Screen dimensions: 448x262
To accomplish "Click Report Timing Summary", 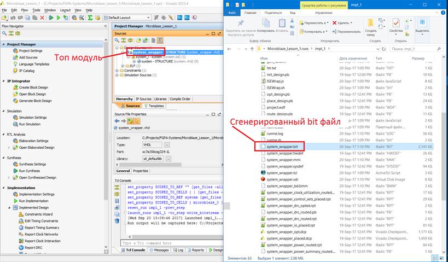I will pos(42,228).
